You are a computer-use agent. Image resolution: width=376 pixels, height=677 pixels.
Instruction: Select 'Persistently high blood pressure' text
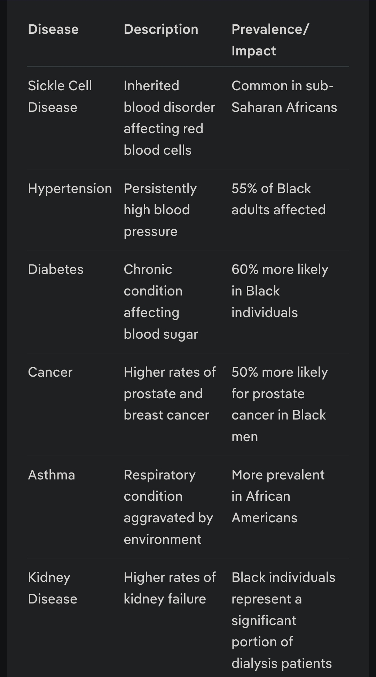160,210
